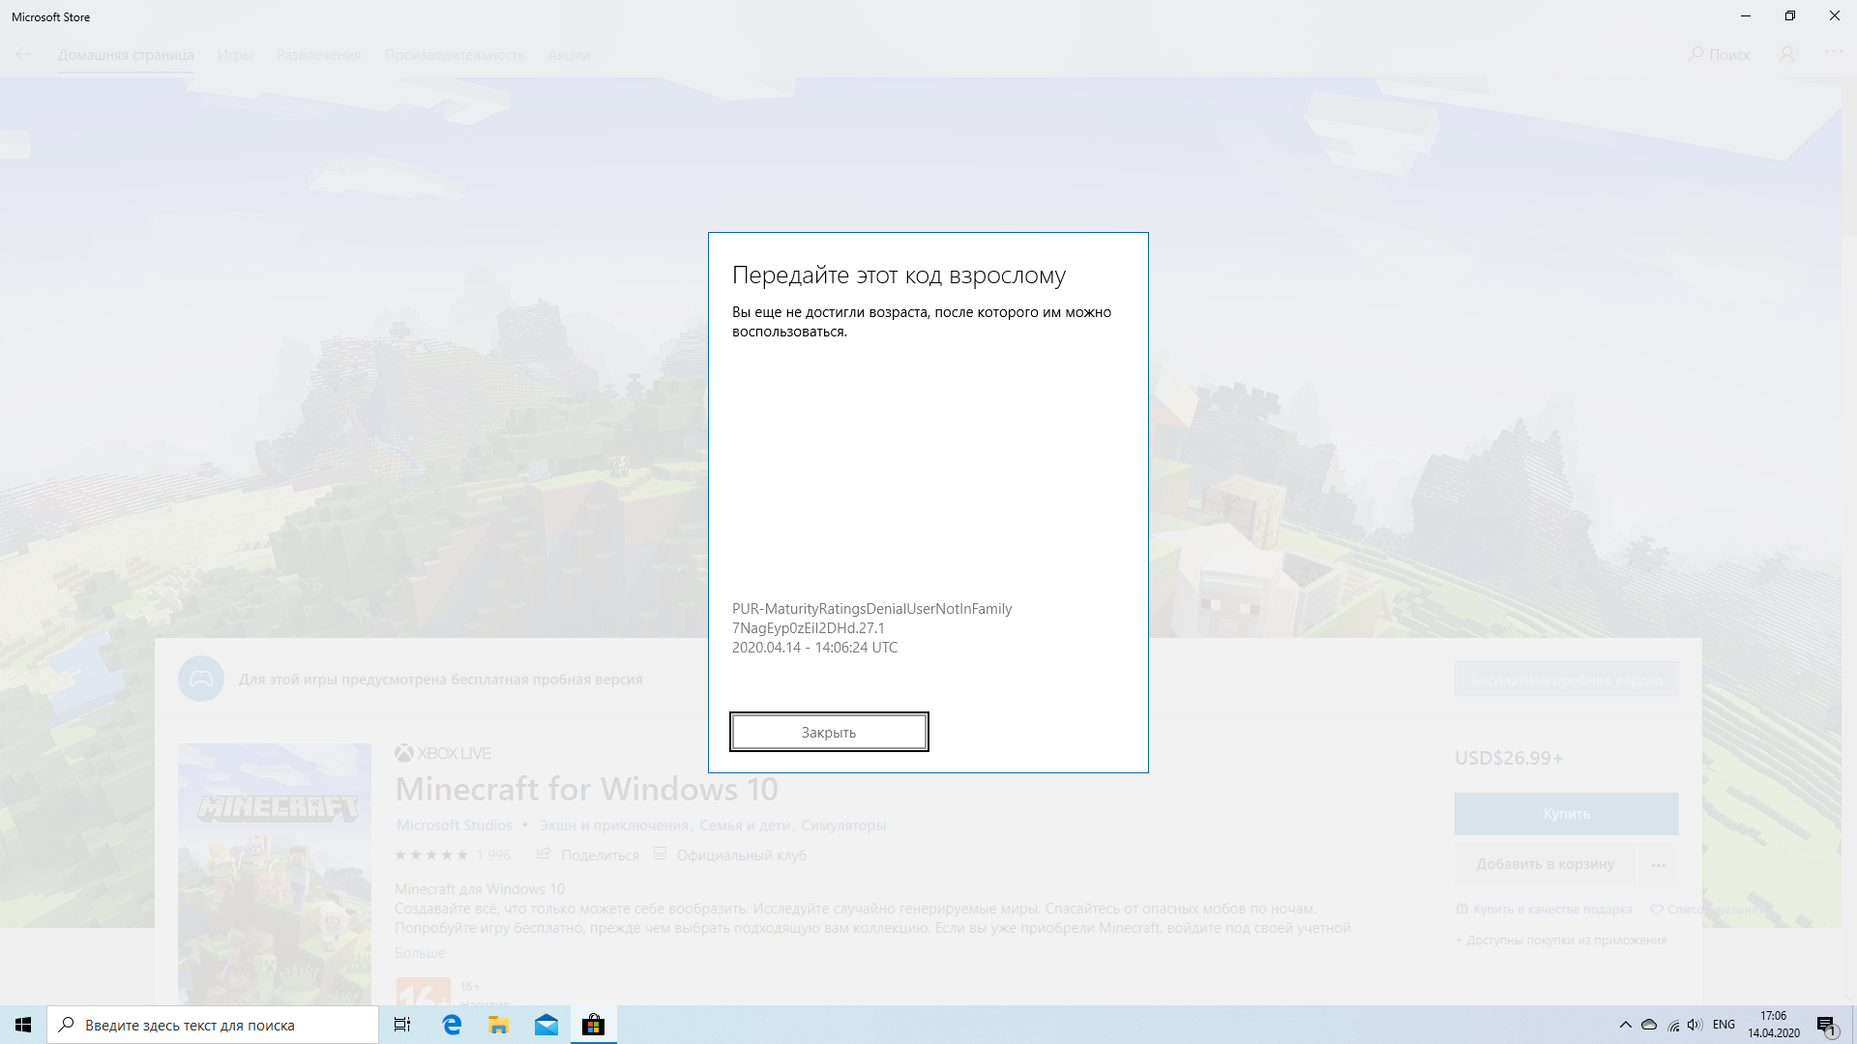Click the star rating of Minecraft

click(x=431, y=855)
